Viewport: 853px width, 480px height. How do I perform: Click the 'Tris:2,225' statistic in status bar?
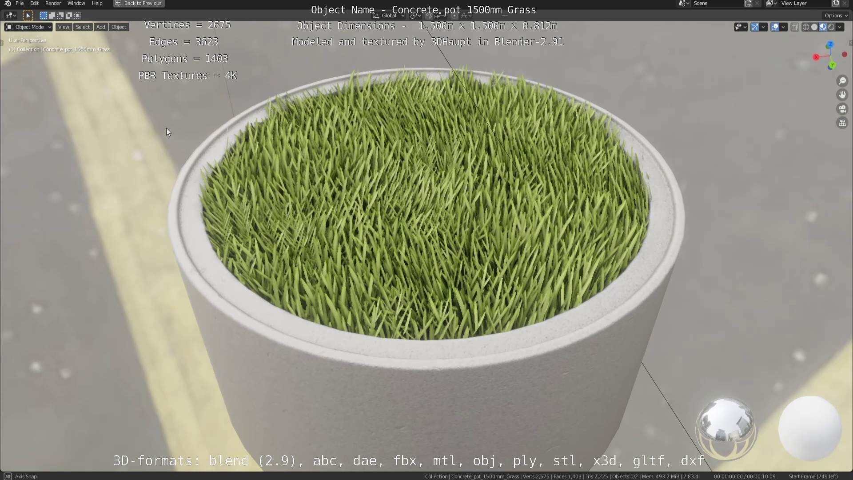click(597, 476)
